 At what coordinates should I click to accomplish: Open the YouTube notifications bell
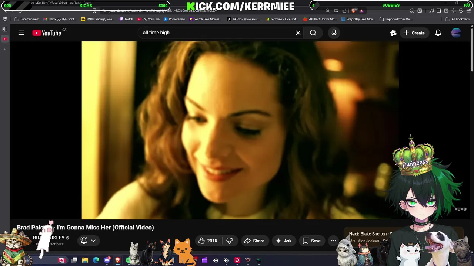tap(438, 33)
